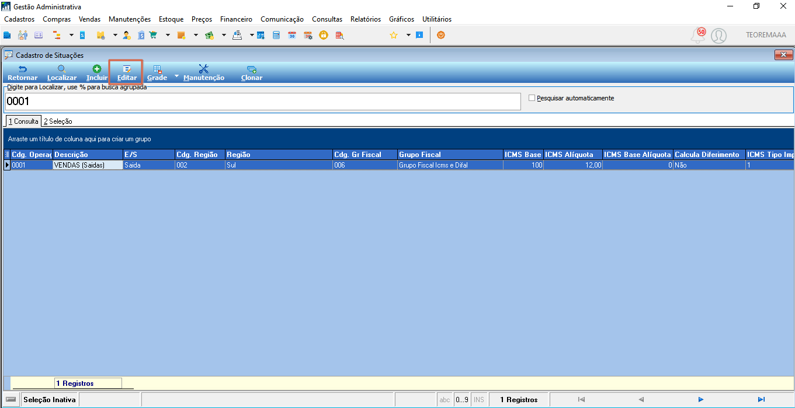Open dropdown arrow next to box-gear icon
The image size is (795, 408).
coord(115,35)
